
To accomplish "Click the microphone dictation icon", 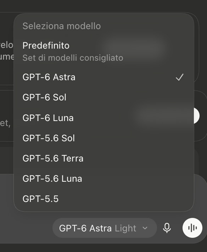I will [167, 228].
